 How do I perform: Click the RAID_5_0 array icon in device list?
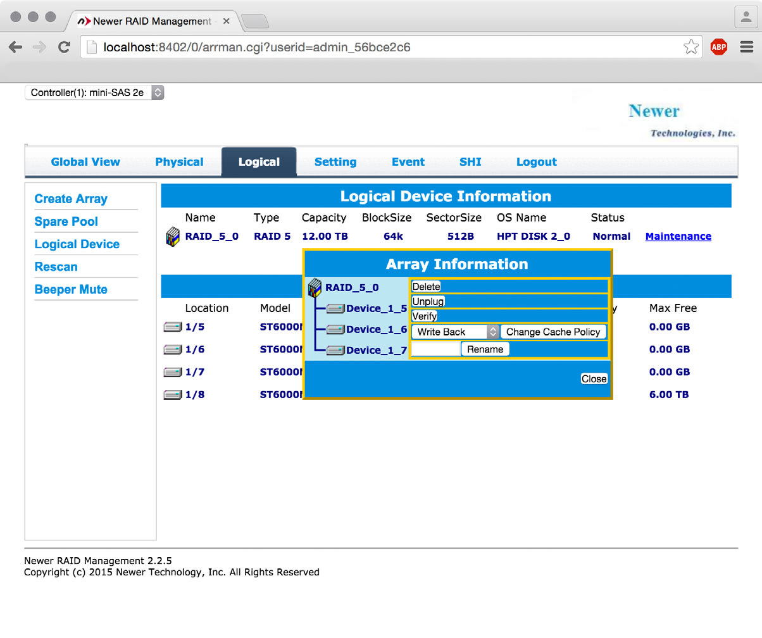(172, 237)
